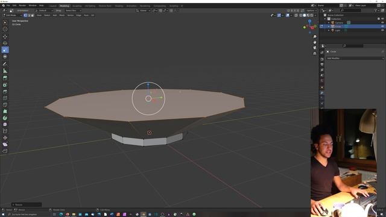
Task: Click the blue Z axis on navigation gizmo
Action: click(309, 22)
